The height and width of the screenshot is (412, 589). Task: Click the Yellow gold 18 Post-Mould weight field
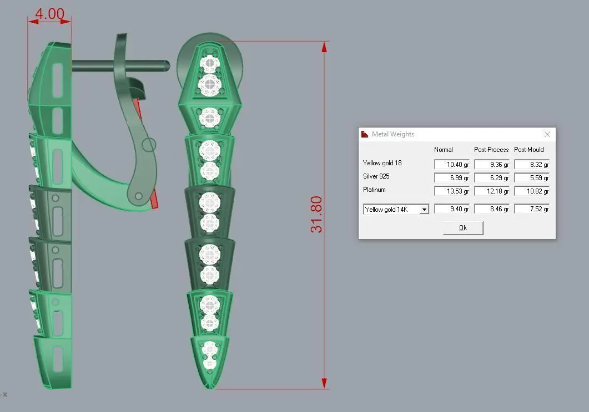click(x=532, y=164)
